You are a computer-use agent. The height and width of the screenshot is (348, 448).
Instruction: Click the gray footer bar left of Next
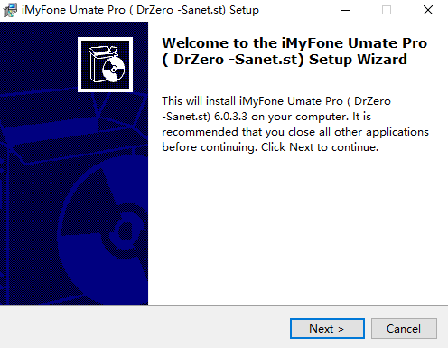[x=145, y=328]
